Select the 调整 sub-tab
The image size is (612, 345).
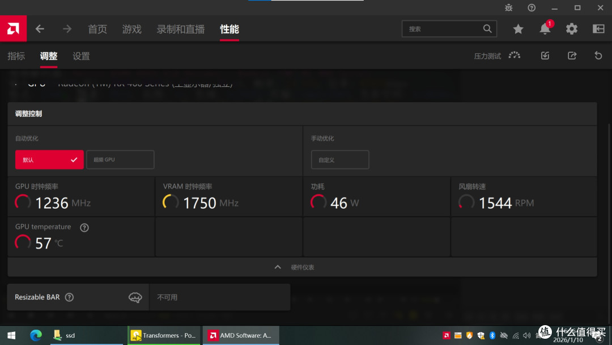pos(48,56)
